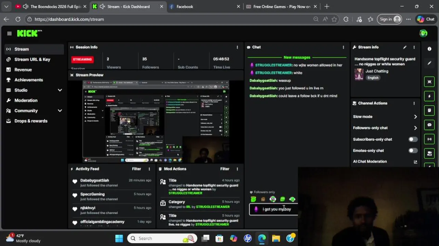Open the Copilot Chat button in Edge
Screen dimensions: 439x246
coord(426,19)
